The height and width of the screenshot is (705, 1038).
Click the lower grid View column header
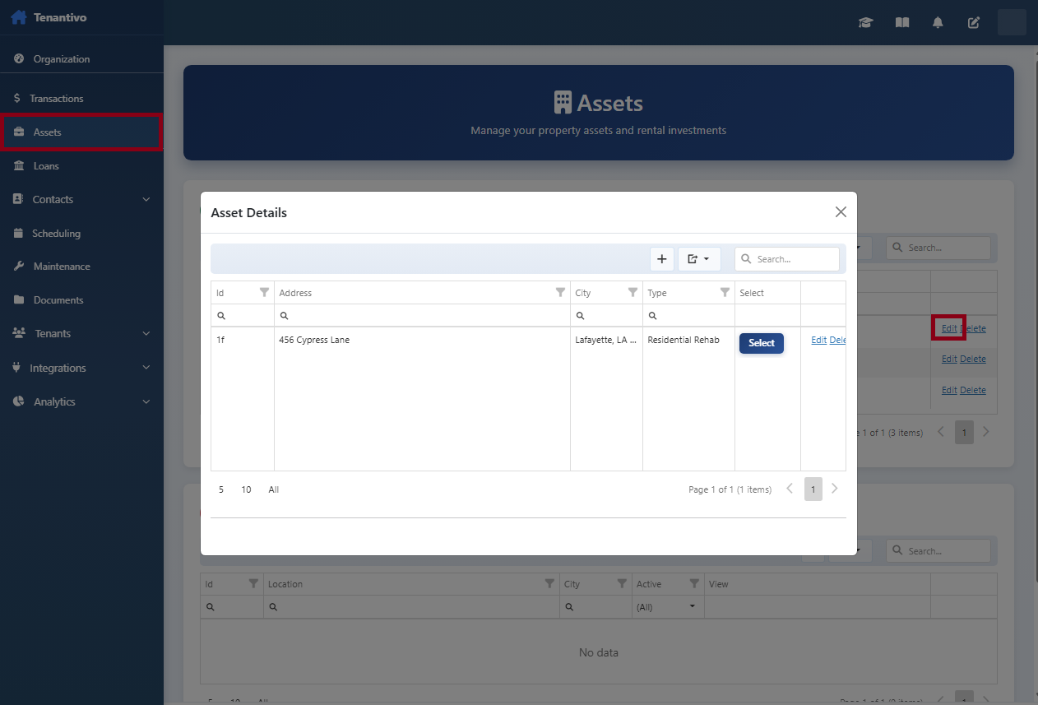pos(818,584)
